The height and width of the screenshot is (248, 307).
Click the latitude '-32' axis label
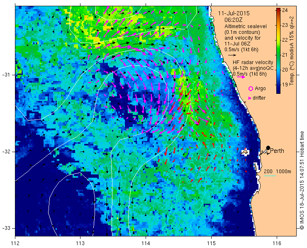click(x=6, y=152)
